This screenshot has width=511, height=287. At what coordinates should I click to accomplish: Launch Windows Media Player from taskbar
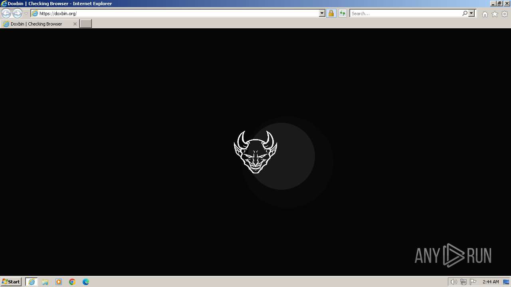point(59,282)
